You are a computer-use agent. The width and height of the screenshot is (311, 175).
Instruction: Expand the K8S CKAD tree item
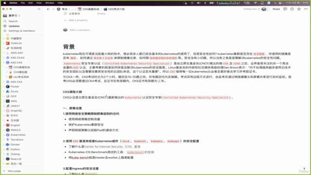[x=4, y=58]
